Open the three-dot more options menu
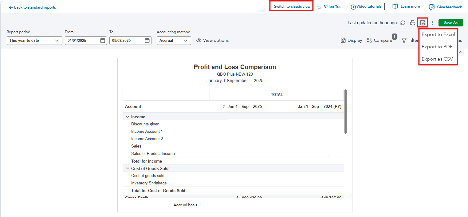Viewport: 468px width, 217px height. coord(432,23)
